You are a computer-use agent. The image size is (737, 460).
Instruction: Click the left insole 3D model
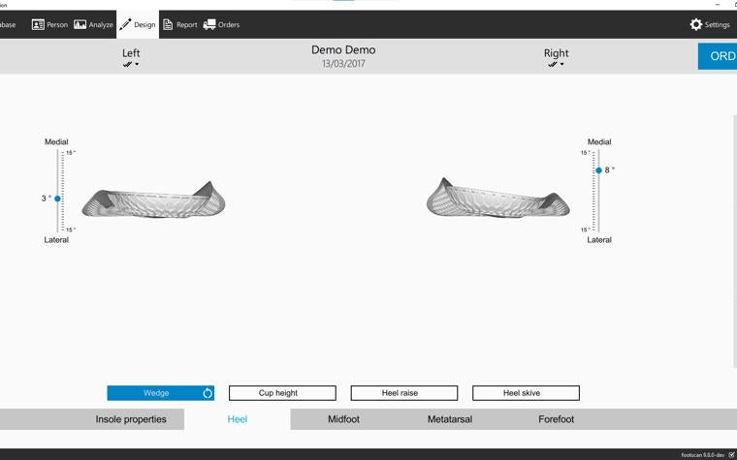[153, 200]
